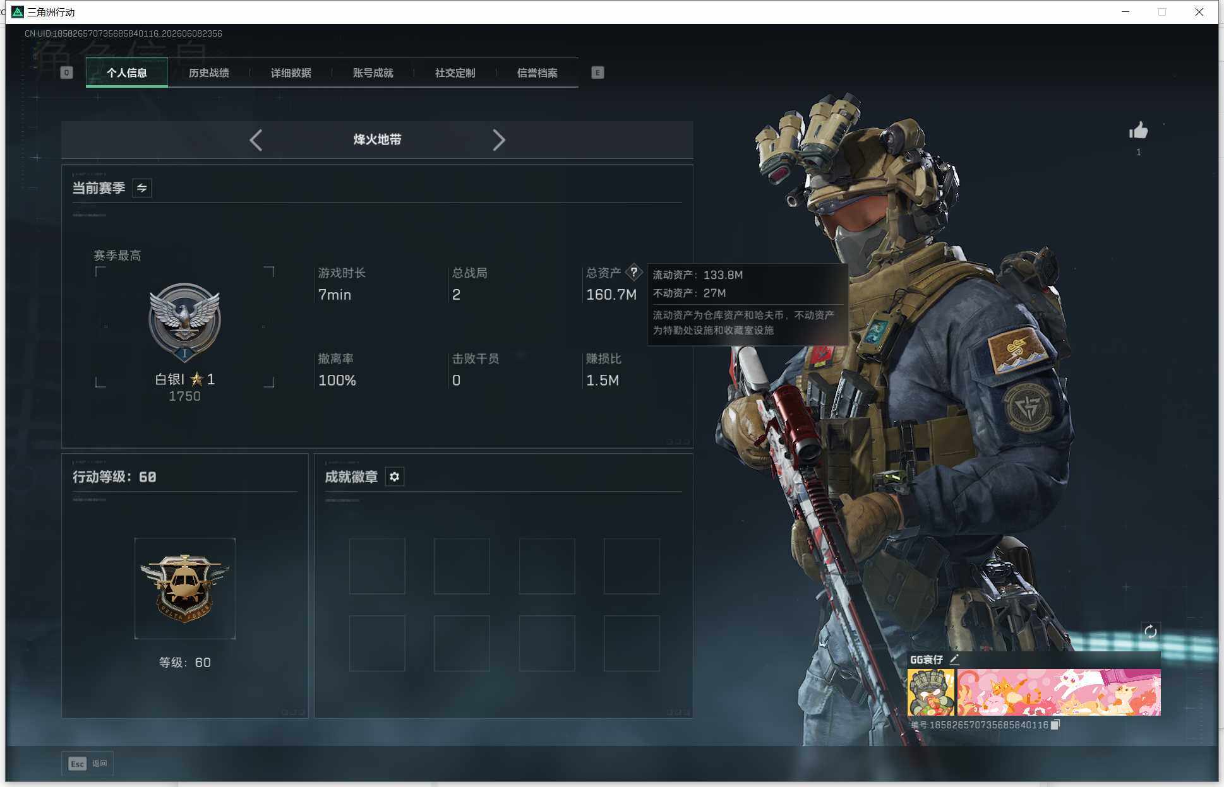This screenshot has width=1224, height=787.
Task: Close the 三角洲行动 window
Action: [1199, 12]
